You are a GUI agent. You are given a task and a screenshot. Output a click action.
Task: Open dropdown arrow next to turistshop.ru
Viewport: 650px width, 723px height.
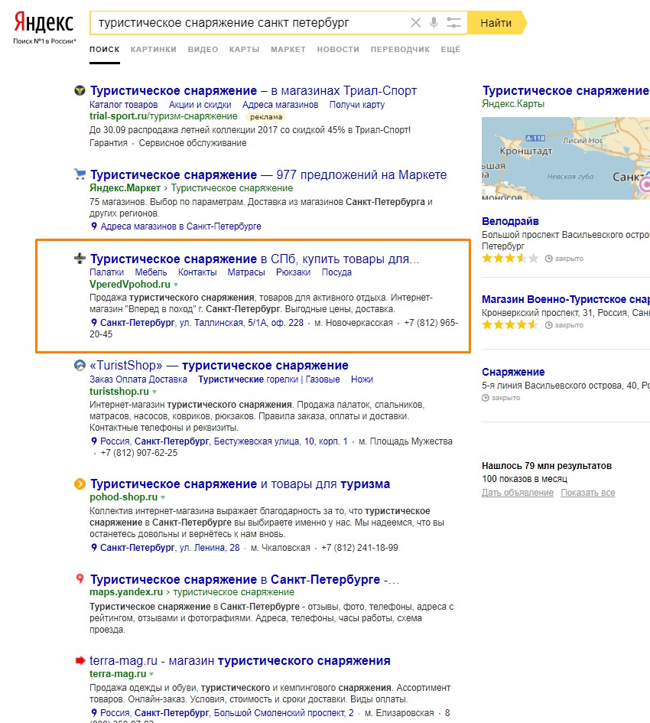(154, 392)
